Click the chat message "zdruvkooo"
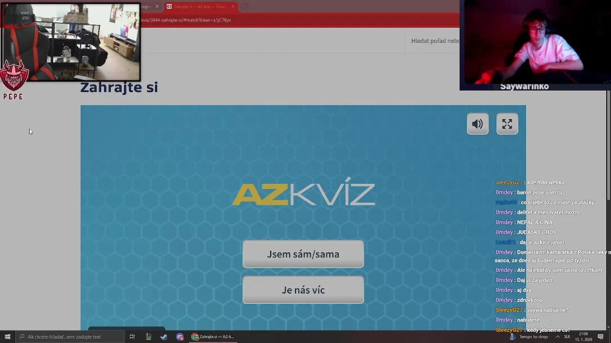Viewport: 611px width, 343px height. tap(530, 300)
